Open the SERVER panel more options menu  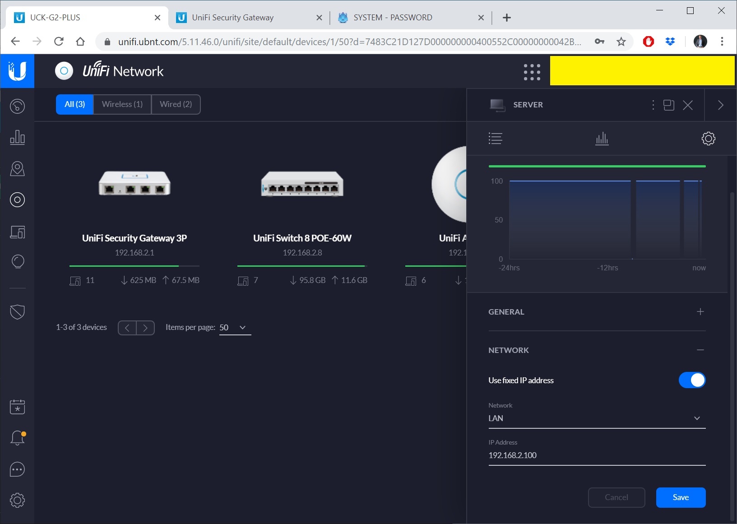(653, 105)
